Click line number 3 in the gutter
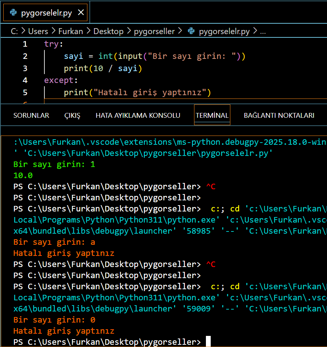Image resolution: width=327 pixels, height=347 pixels. point(25,68)
